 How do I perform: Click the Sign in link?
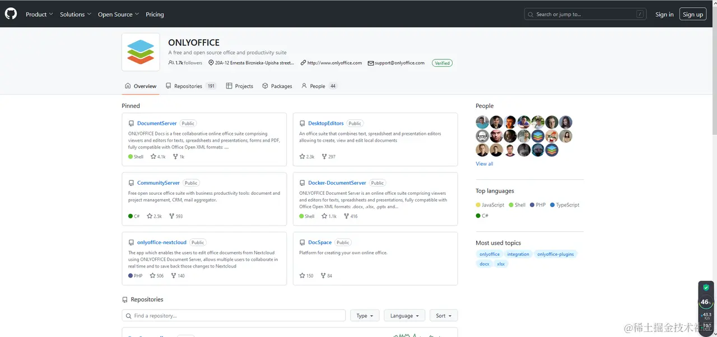click(664, 15)
